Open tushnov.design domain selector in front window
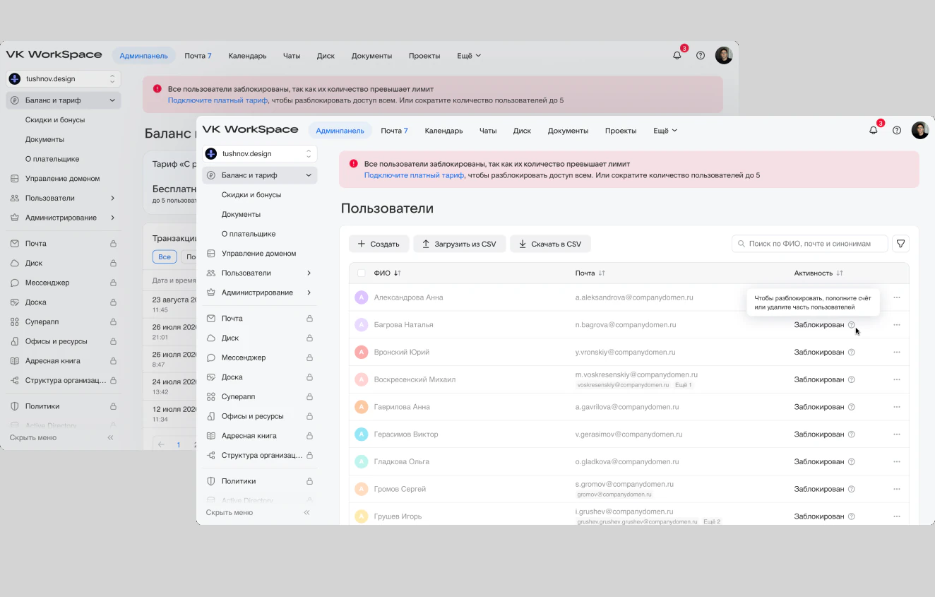This screenshot has width=935, height=597. 259,153
